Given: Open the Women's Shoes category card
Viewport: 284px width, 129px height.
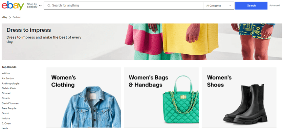Looking at the screenshot, I should [x=239, y=98].
